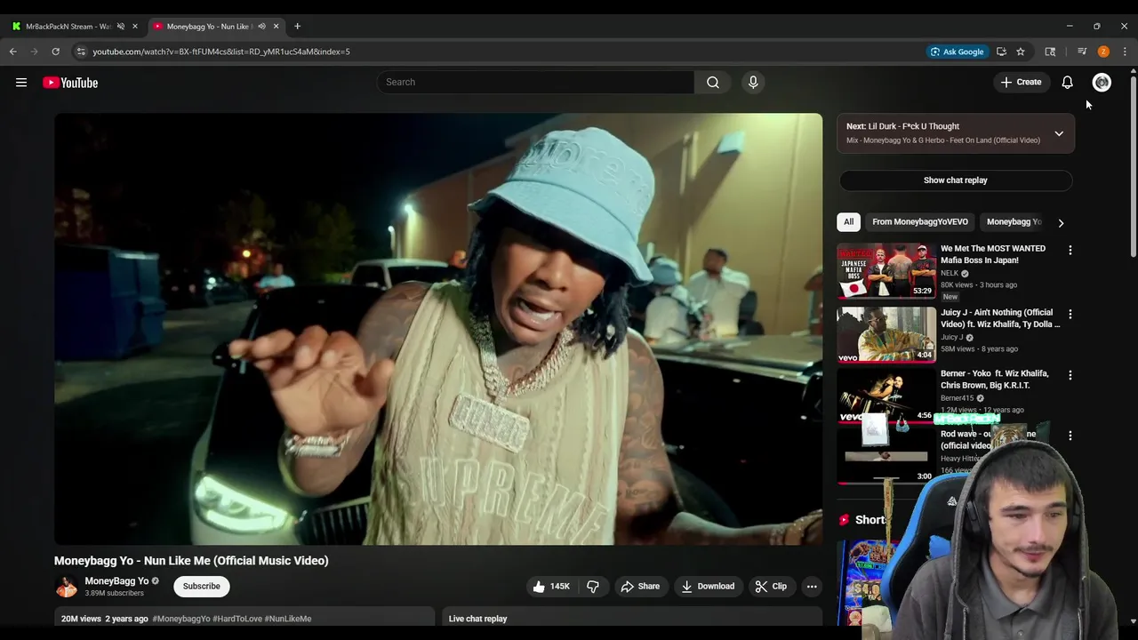The height and width of the screenshot is (640, 1138).
Task: Click the video title text
Action: (x=191, y=561)
